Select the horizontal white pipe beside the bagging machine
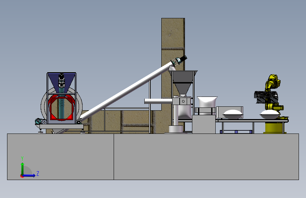Viewport: 306px width, 198px height. pos(158,101)
